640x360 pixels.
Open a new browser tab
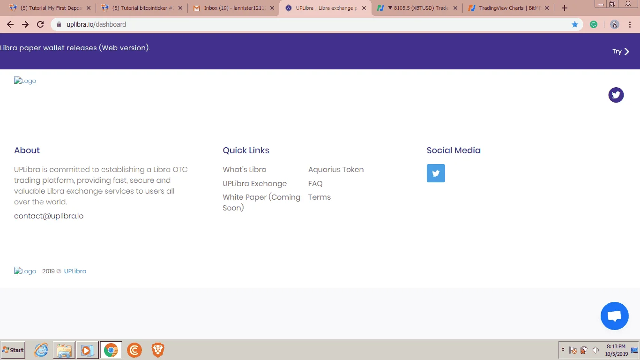tap(565, 8)
